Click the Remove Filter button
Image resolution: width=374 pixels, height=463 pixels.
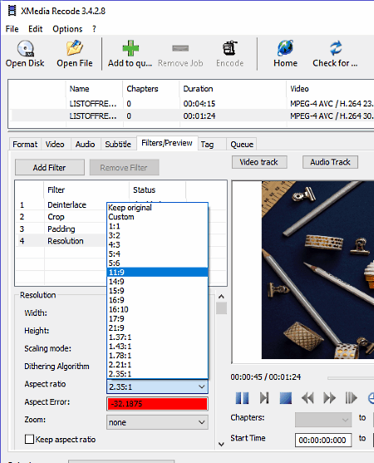click(124, 167)
